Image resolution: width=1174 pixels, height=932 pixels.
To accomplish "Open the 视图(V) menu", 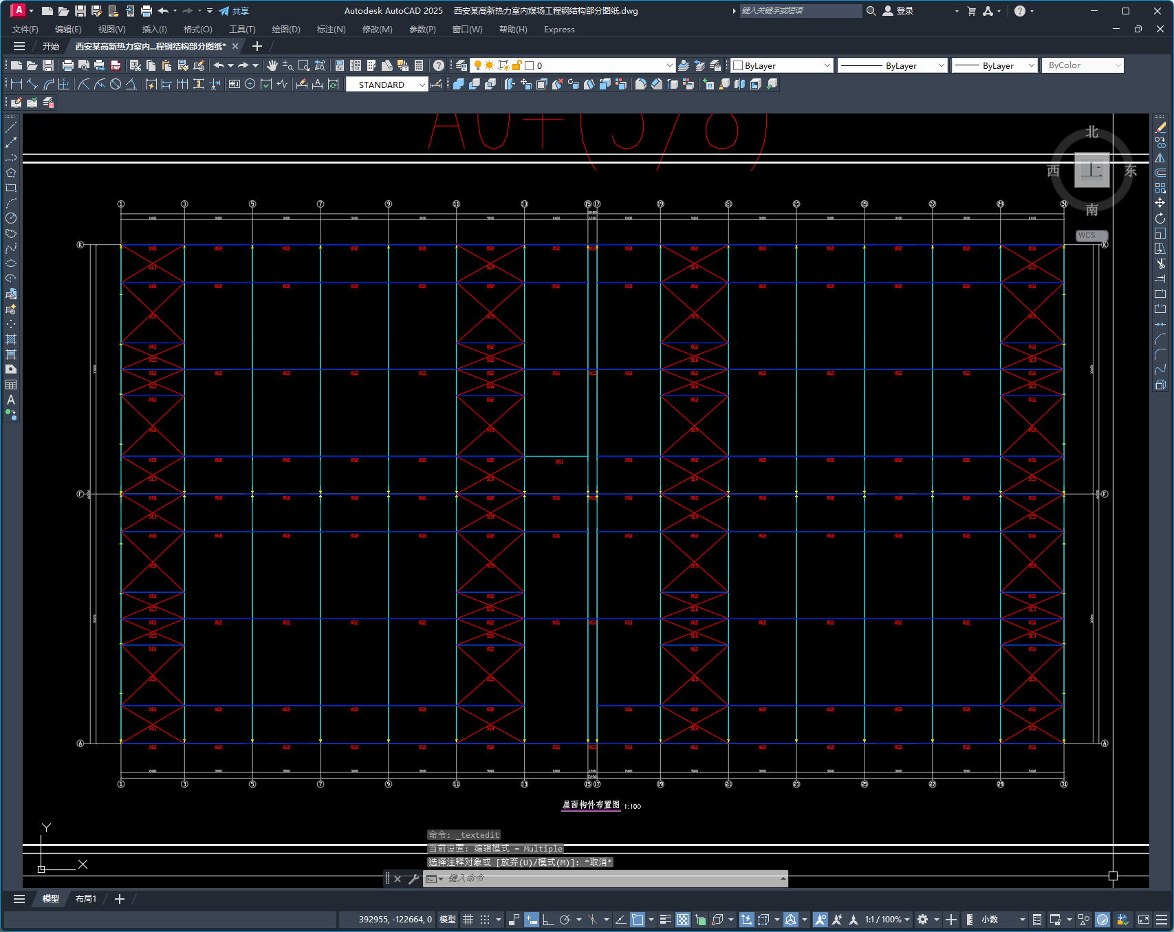I will click(111, 30).
